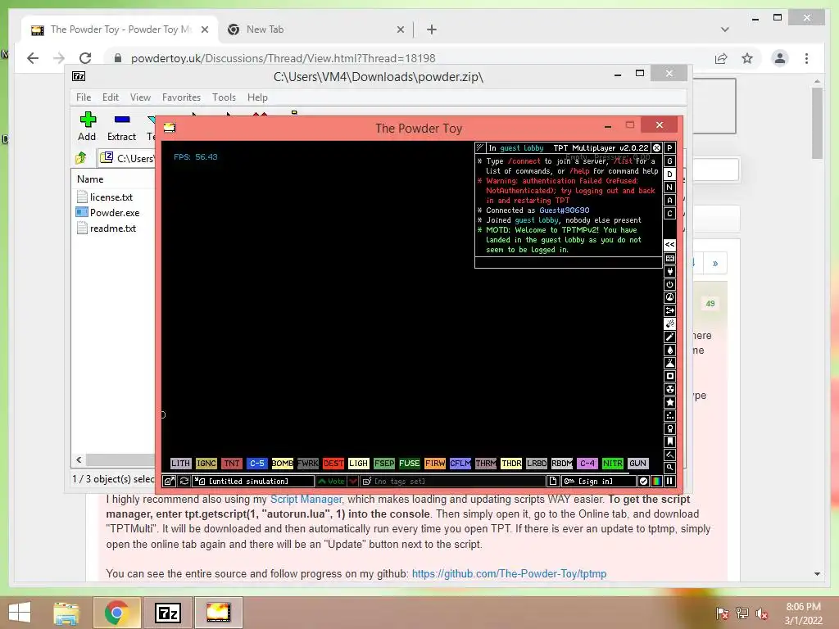Screen dimensions: 839x629
Task: Open the Script Manager link
Action: [x=306, y=499]
